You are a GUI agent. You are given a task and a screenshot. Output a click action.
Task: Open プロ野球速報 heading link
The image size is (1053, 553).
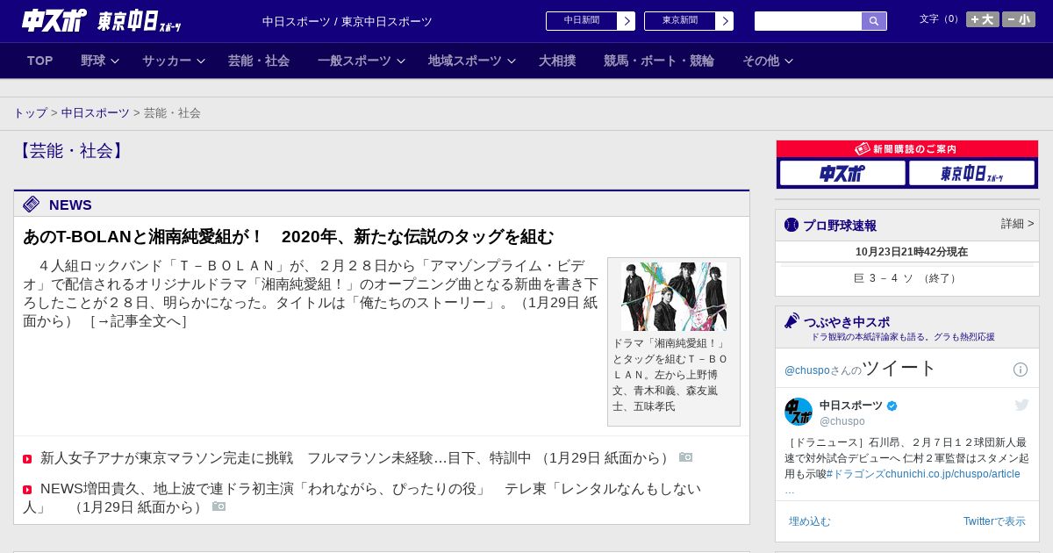pyautogui.click(x=840, y=226)
